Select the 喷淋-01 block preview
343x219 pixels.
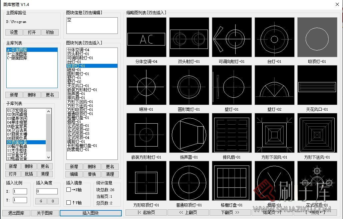point(146,85)
